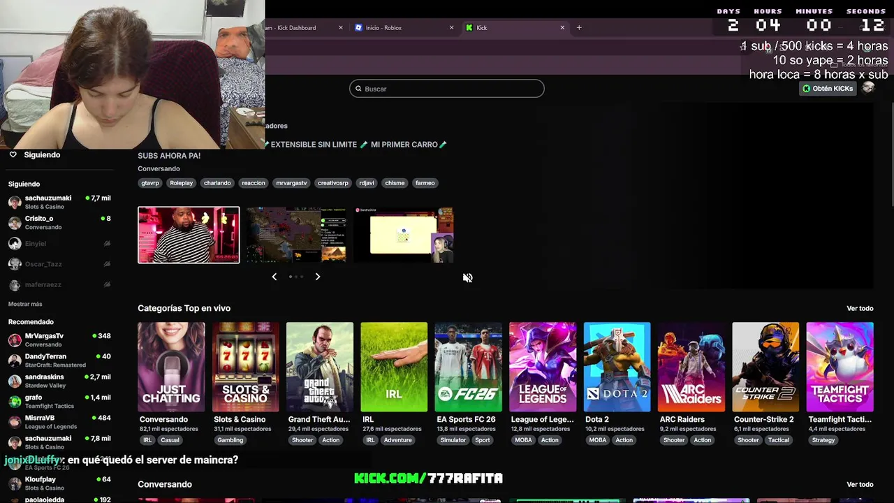Open the third carousel stream thumbnail

(x=404, y=235)
